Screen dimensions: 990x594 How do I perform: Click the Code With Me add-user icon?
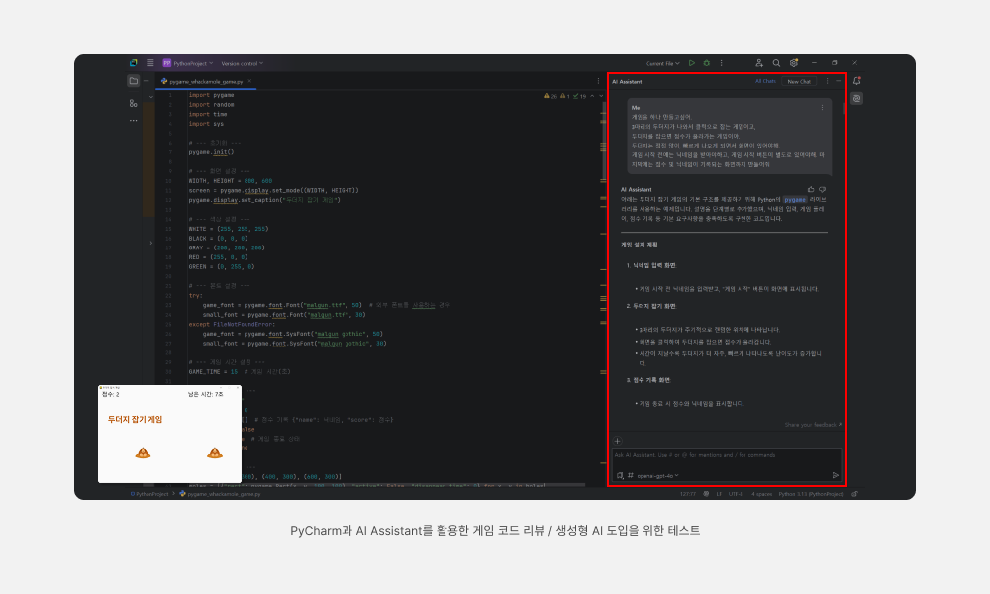pyautogui.click(x=758, y=63)
